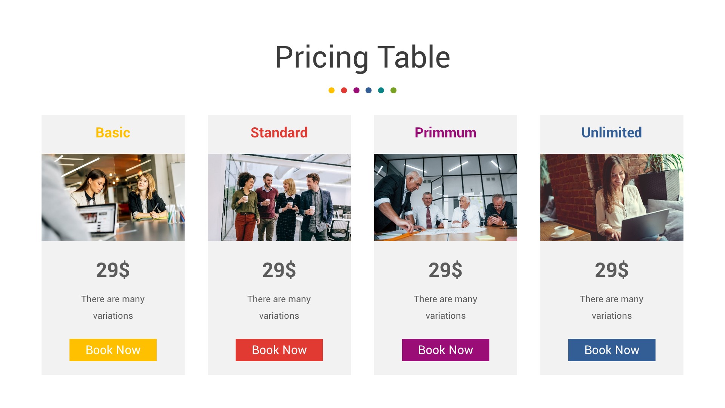725x408 pixels.
Task: Click the red dot under the title
Action: tap(344, 90)
